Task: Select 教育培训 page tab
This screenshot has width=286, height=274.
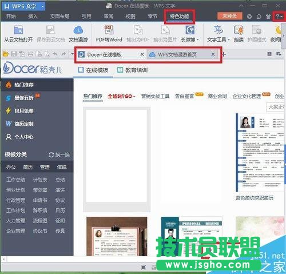Action: pos(133,70)
